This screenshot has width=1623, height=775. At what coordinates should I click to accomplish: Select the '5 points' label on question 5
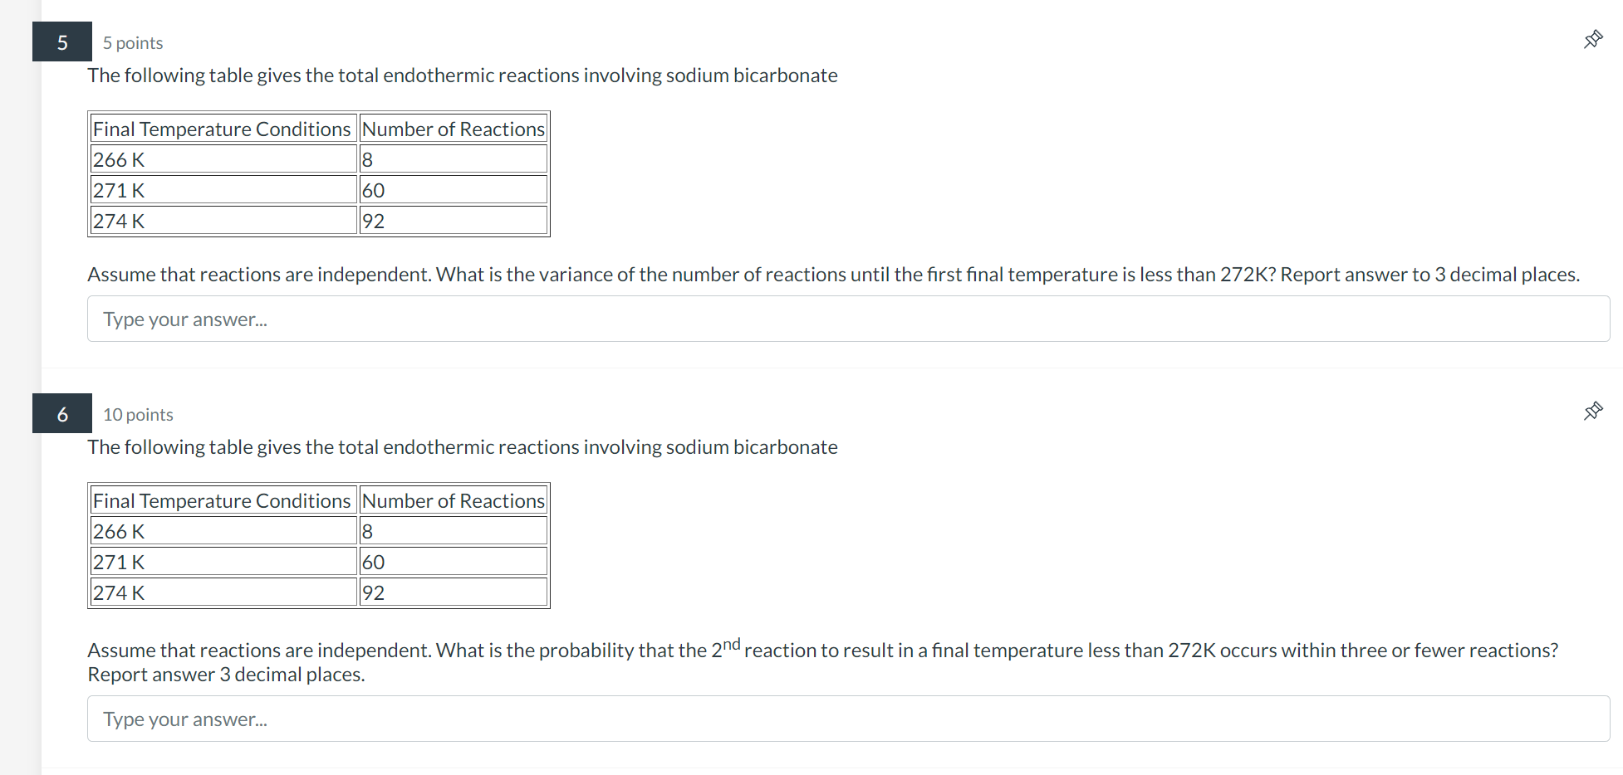coord(133,42)
